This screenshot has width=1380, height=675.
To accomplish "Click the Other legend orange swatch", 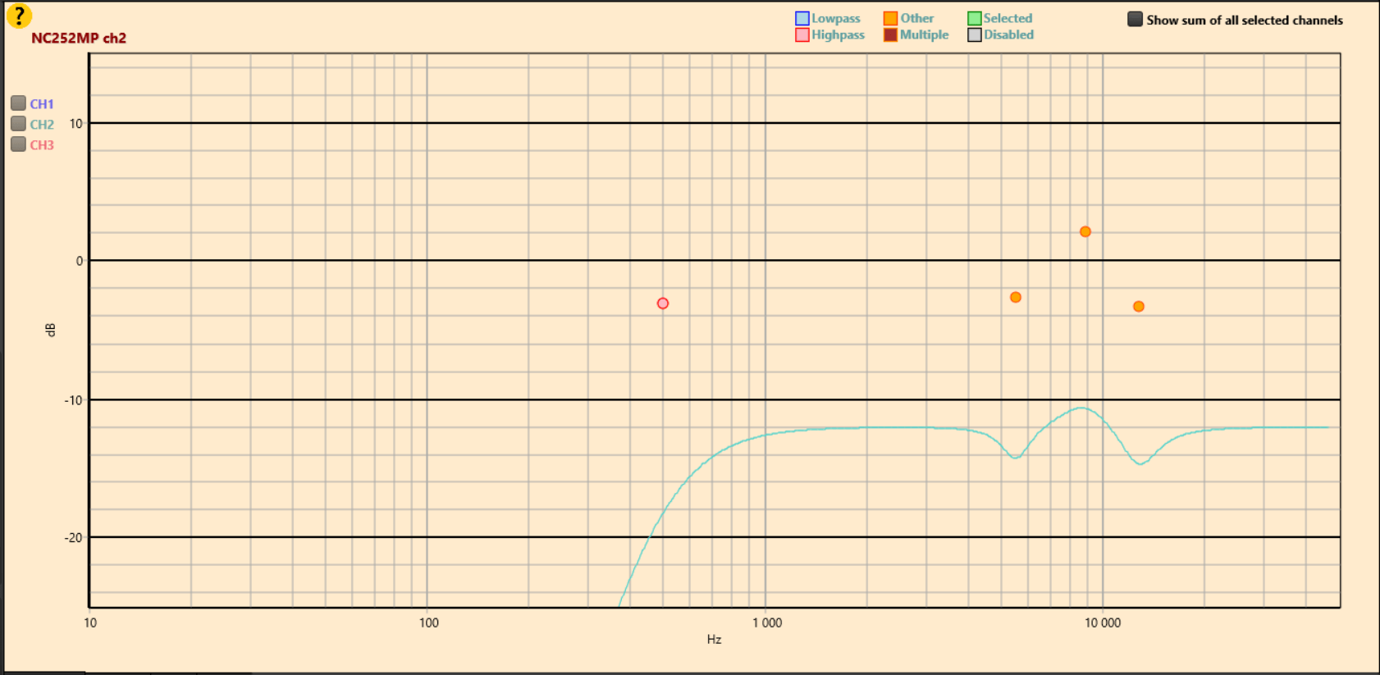I will 890,18.
